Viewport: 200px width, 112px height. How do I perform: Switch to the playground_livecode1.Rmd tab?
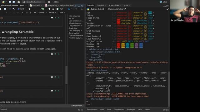pos(12,6)
